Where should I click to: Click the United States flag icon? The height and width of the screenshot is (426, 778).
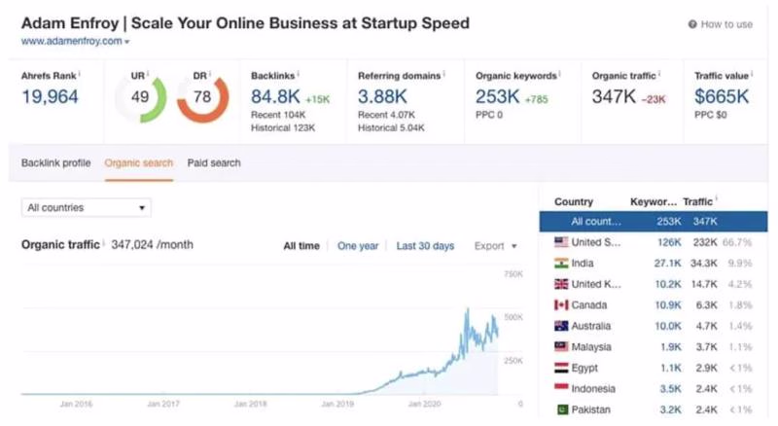tap(561, 242)
